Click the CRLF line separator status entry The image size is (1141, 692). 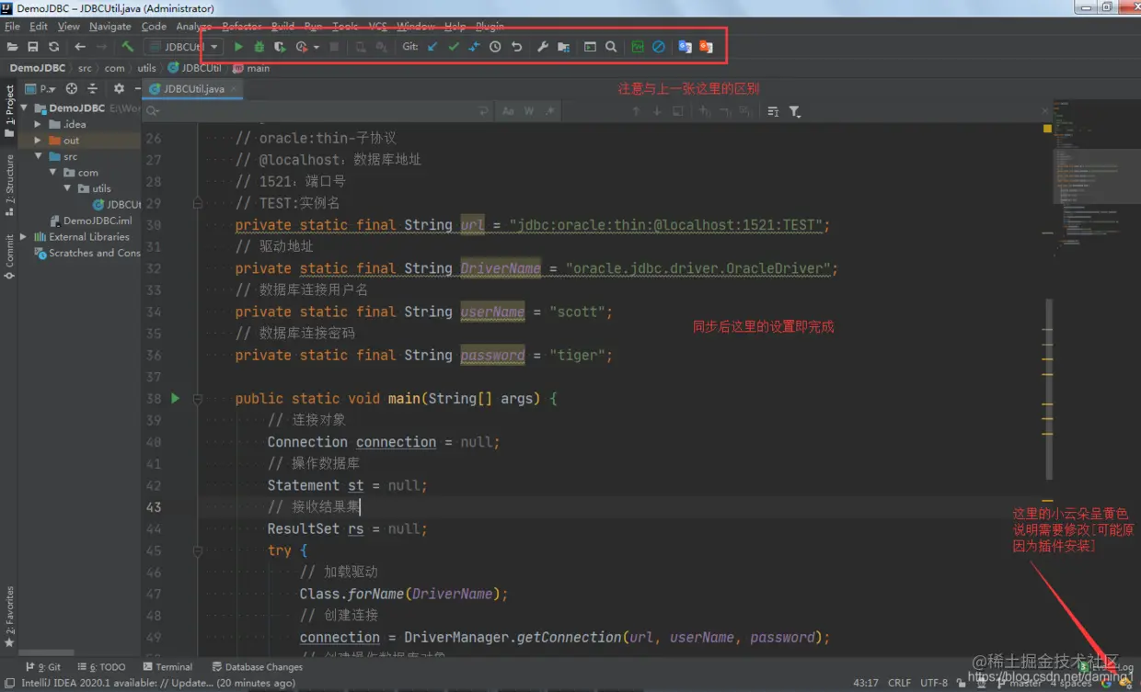click(x=899, y=683)
